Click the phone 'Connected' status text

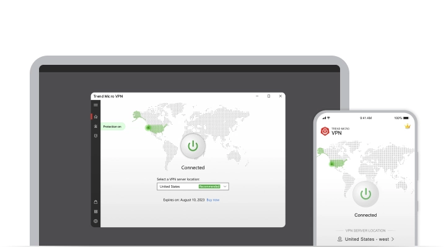click(x=365, y=216)
